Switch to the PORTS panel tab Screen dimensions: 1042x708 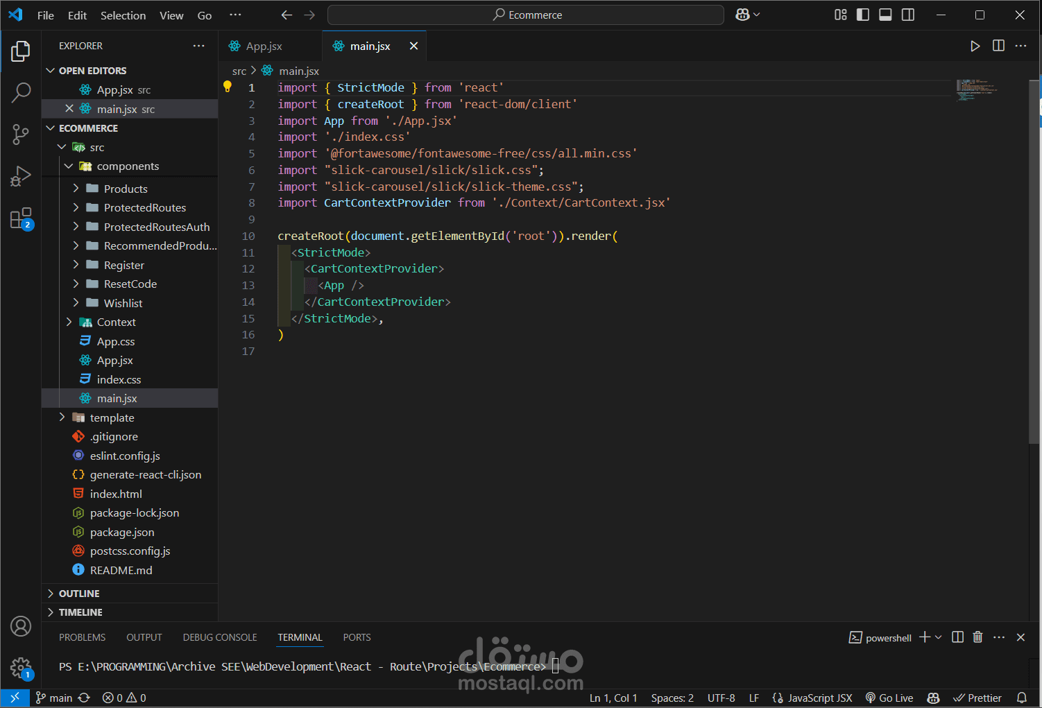click(357, 637)
